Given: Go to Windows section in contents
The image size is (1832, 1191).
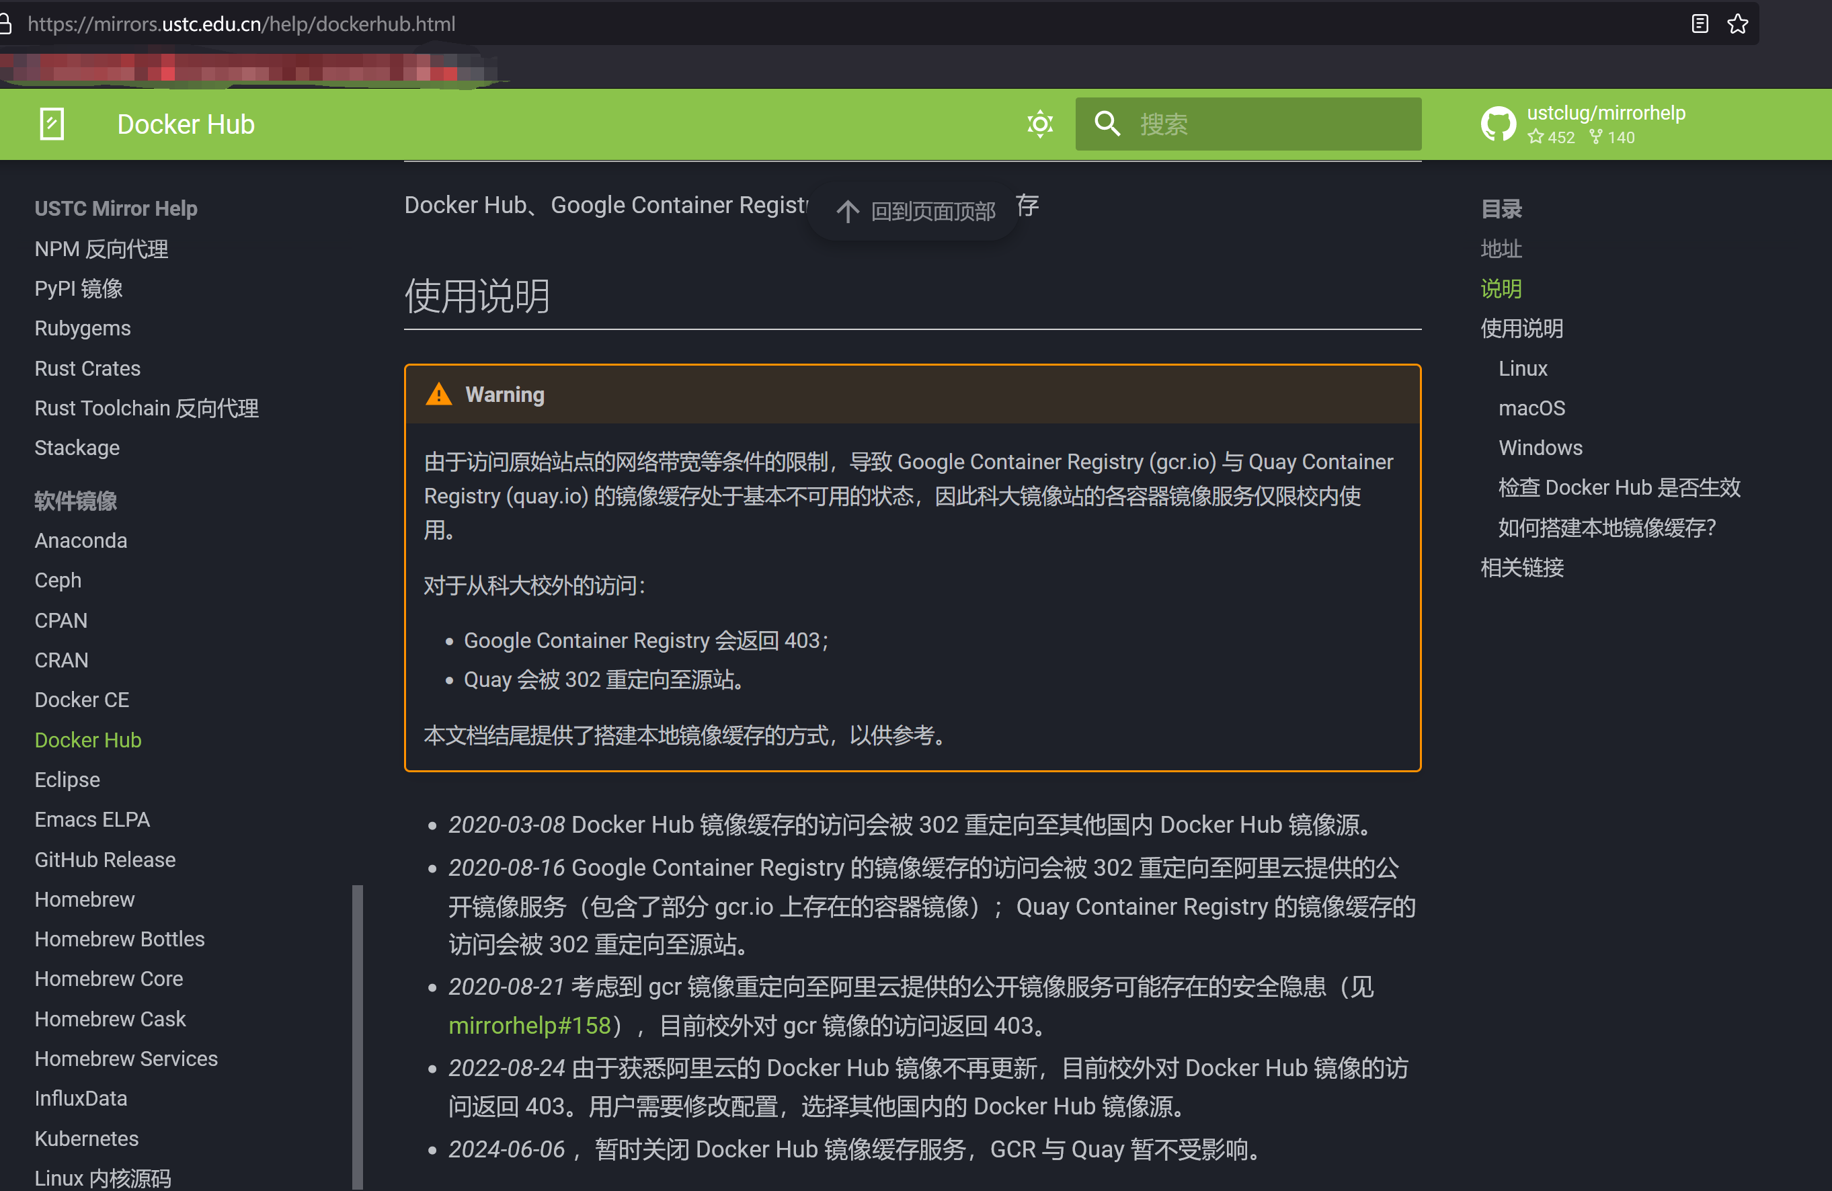Looking at the screenshot, I should tap(1540, 448).
